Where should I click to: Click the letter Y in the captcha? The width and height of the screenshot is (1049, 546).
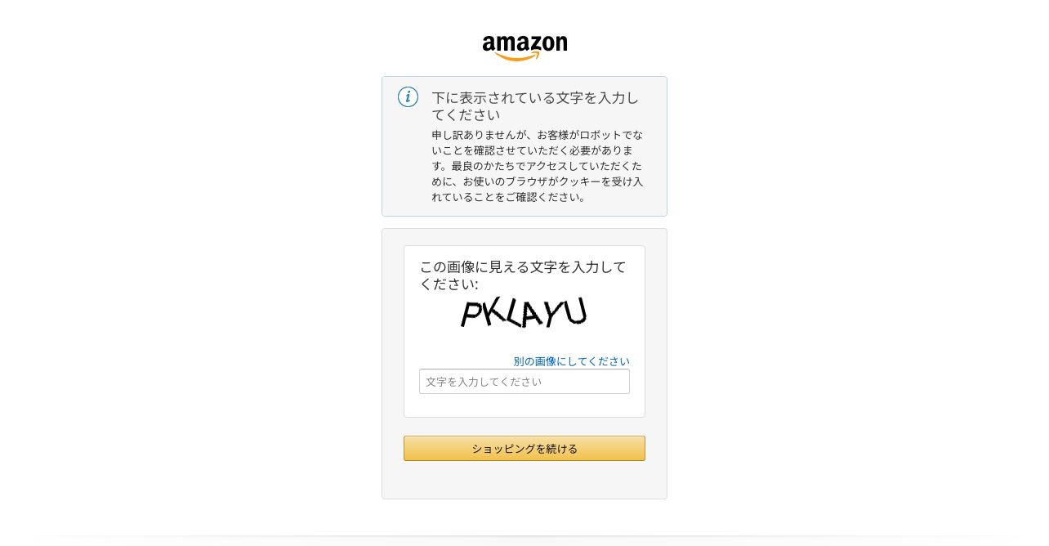click(x=554, y=311)
